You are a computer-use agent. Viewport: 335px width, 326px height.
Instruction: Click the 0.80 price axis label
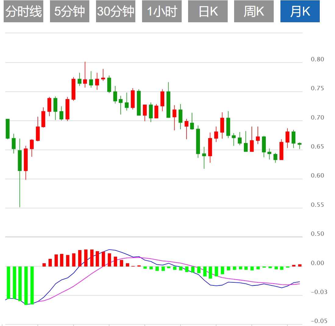tap(317, 59)
